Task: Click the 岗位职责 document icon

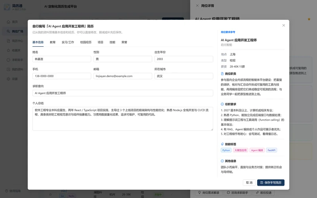Action: 222,74
